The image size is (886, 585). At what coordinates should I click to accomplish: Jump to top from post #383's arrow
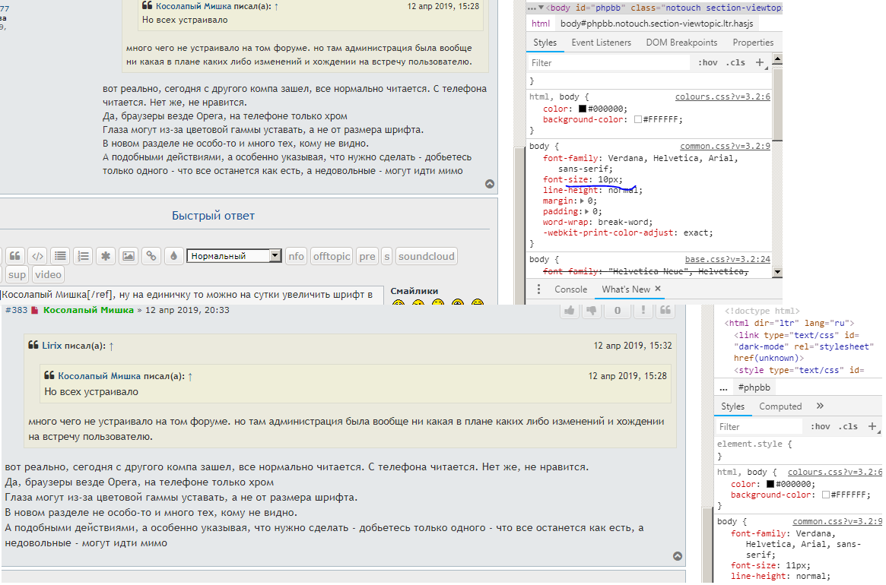click(x=678, y=556)
